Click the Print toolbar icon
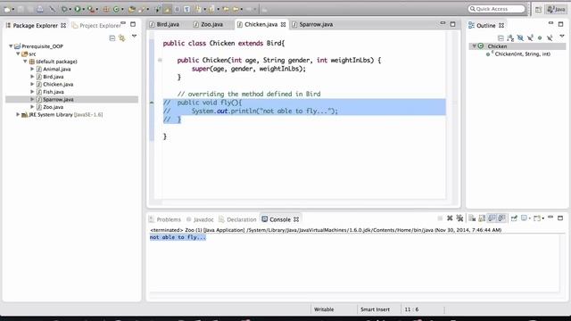 click(x=39, y=9)
